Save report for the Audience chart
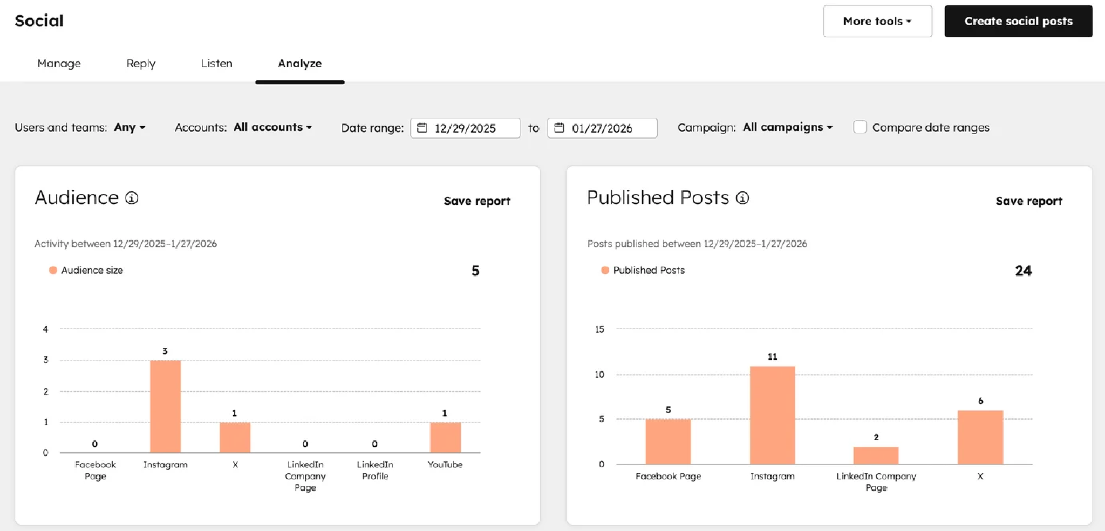 point(476,201)
